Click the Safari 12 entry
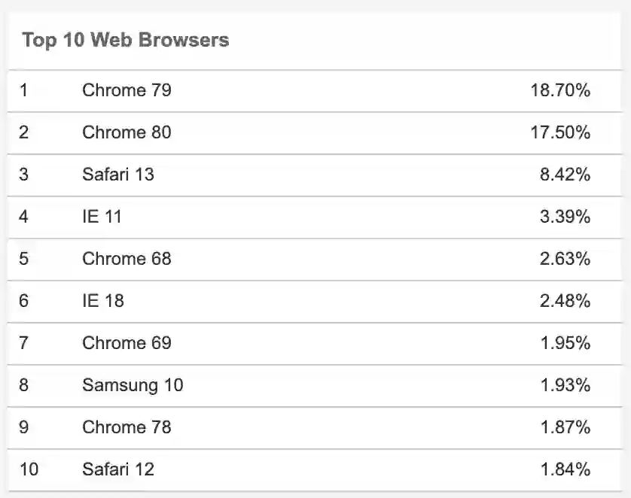 click(117, 469)
